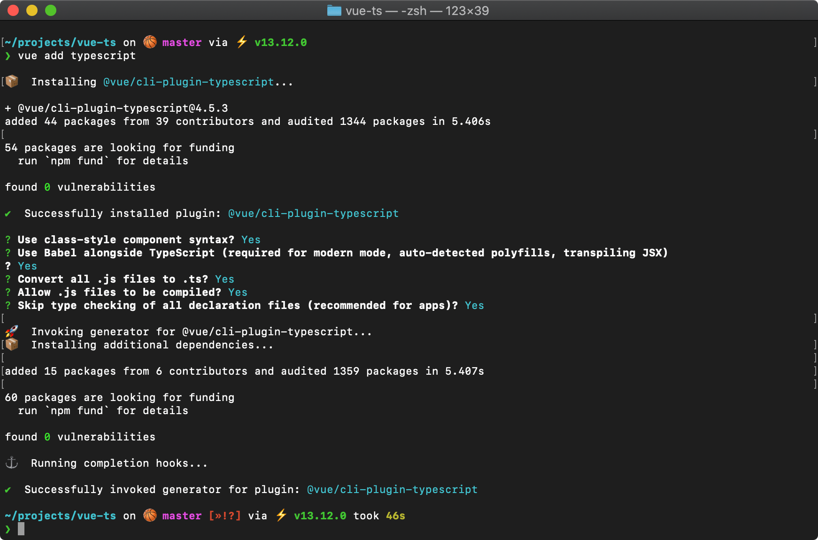Click the git status indicators [»!?]
Viewport: 818px width, 540px height.
tap(224, 515)
